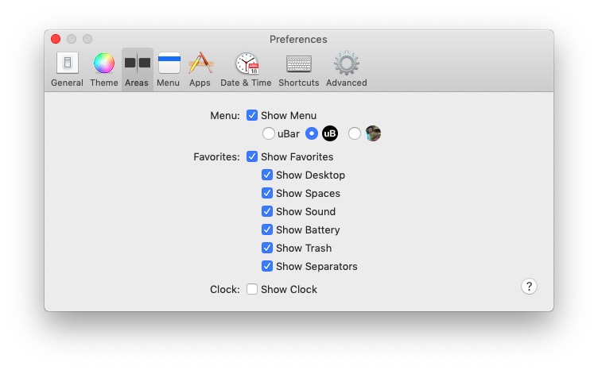The height and width of the screenshot is (370, 598).
Task: Click the 'Favorites:' label
Action: coord(216,157)
